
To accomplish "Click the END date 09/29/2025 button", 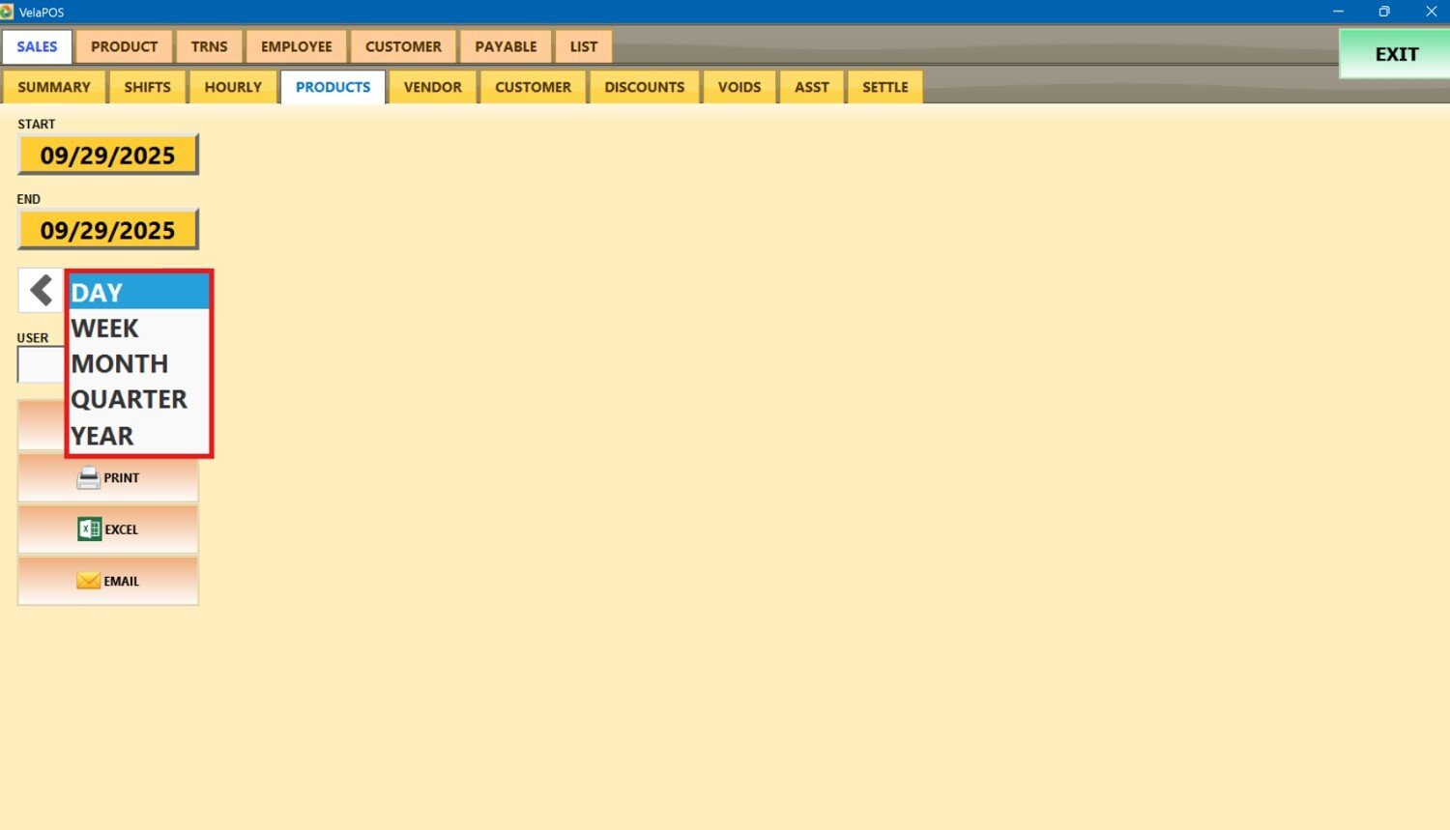I will 107,231.
